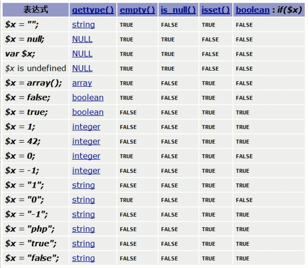Screen dimensions: 308x268
Task: Click string link in the $x = "php" row
Action: click(83, 229)
